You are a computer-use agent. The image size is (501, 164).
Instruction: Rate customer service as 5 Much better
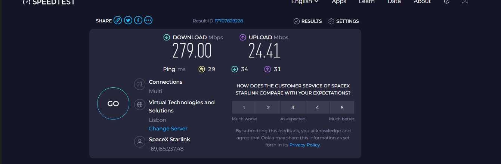tap(342, 107)
